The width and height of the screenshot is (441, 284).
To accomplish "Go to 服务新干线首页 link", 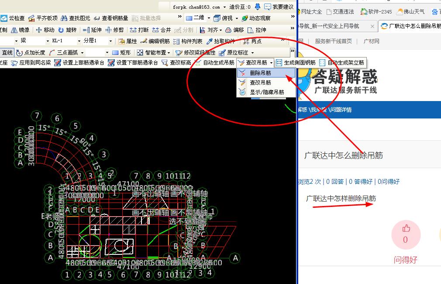I will [333, 41].
